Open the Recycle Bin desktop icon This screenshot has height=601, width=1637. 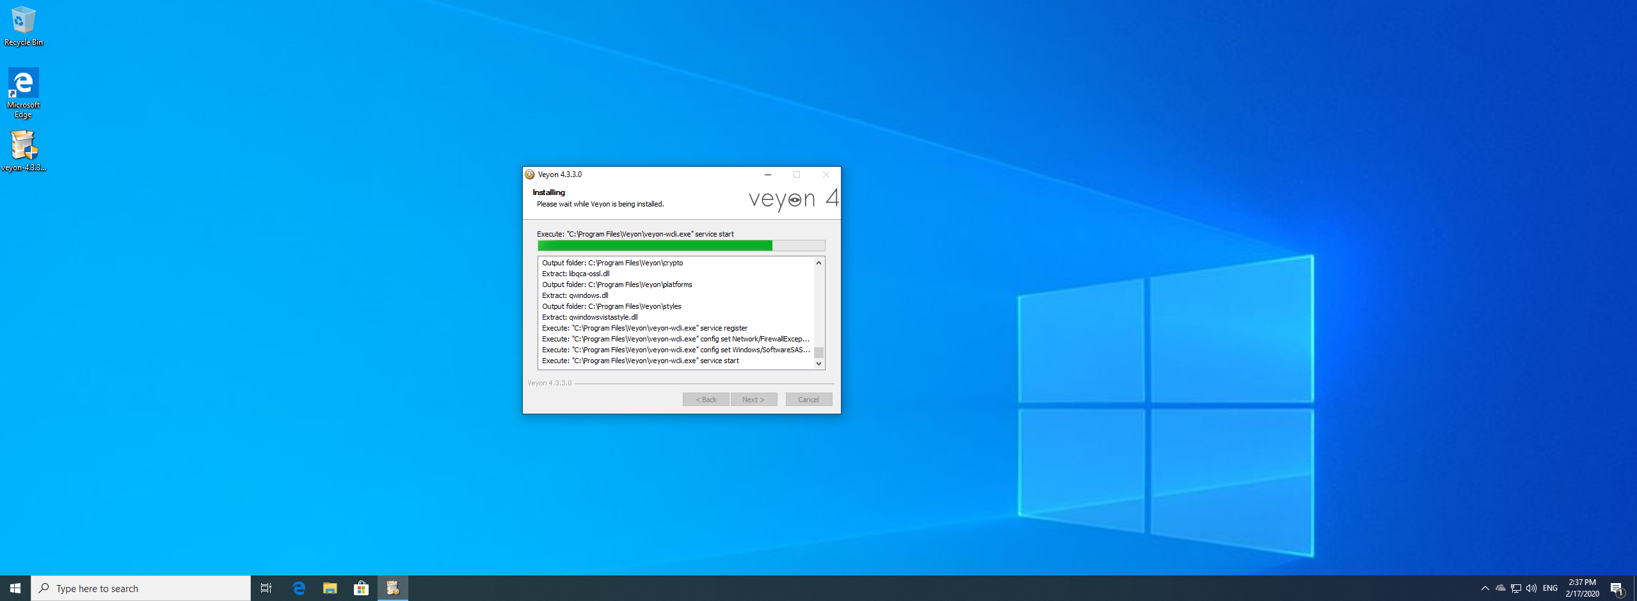23,26
